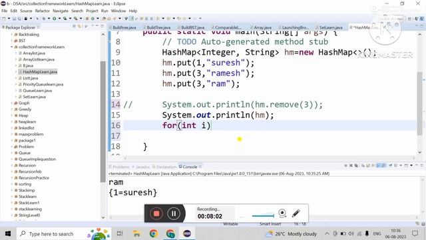Click the Remove All Terminated Launches console icon
The image size is (426, 240).
click(356, 165)
